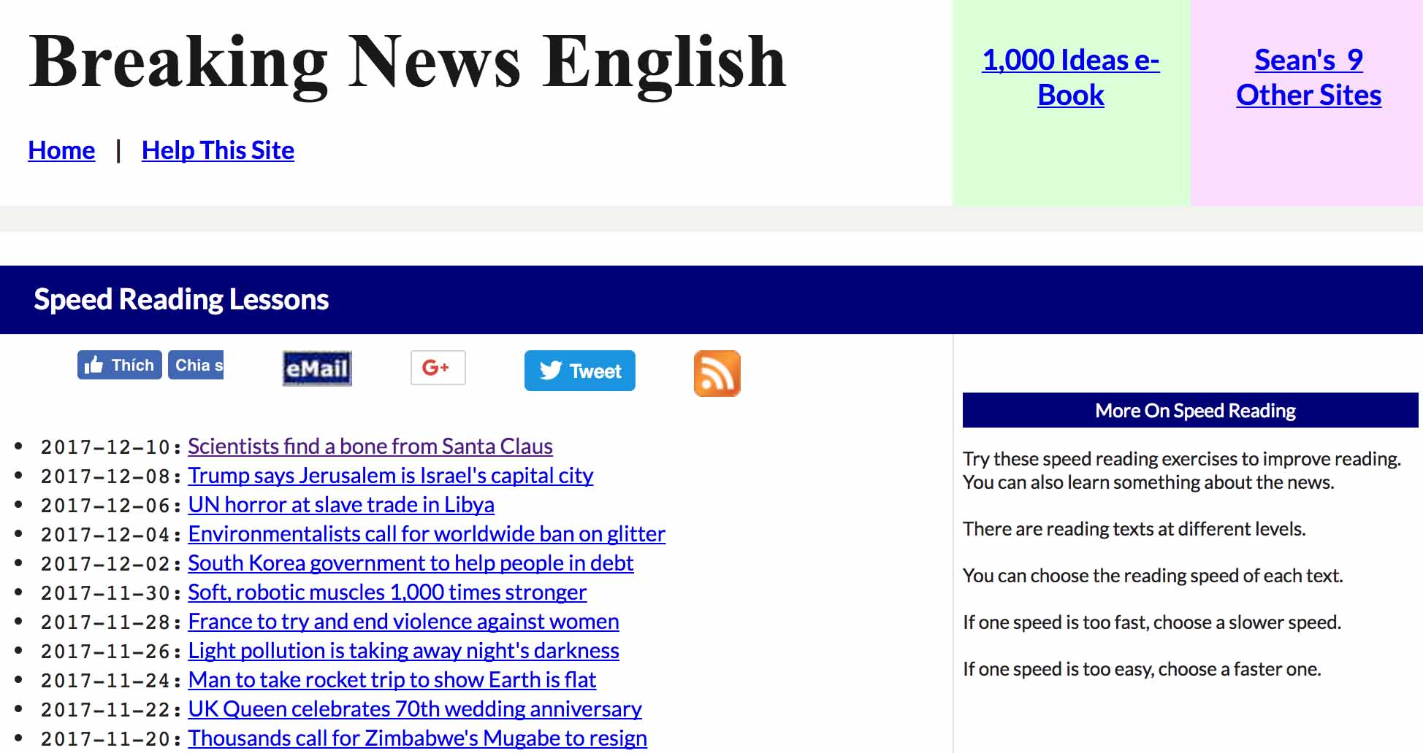The width and height of the screenshot is (1423, 753).
Task: Open UK Queen celebrates 70th wedding anniversary
Action: point(415,708)
